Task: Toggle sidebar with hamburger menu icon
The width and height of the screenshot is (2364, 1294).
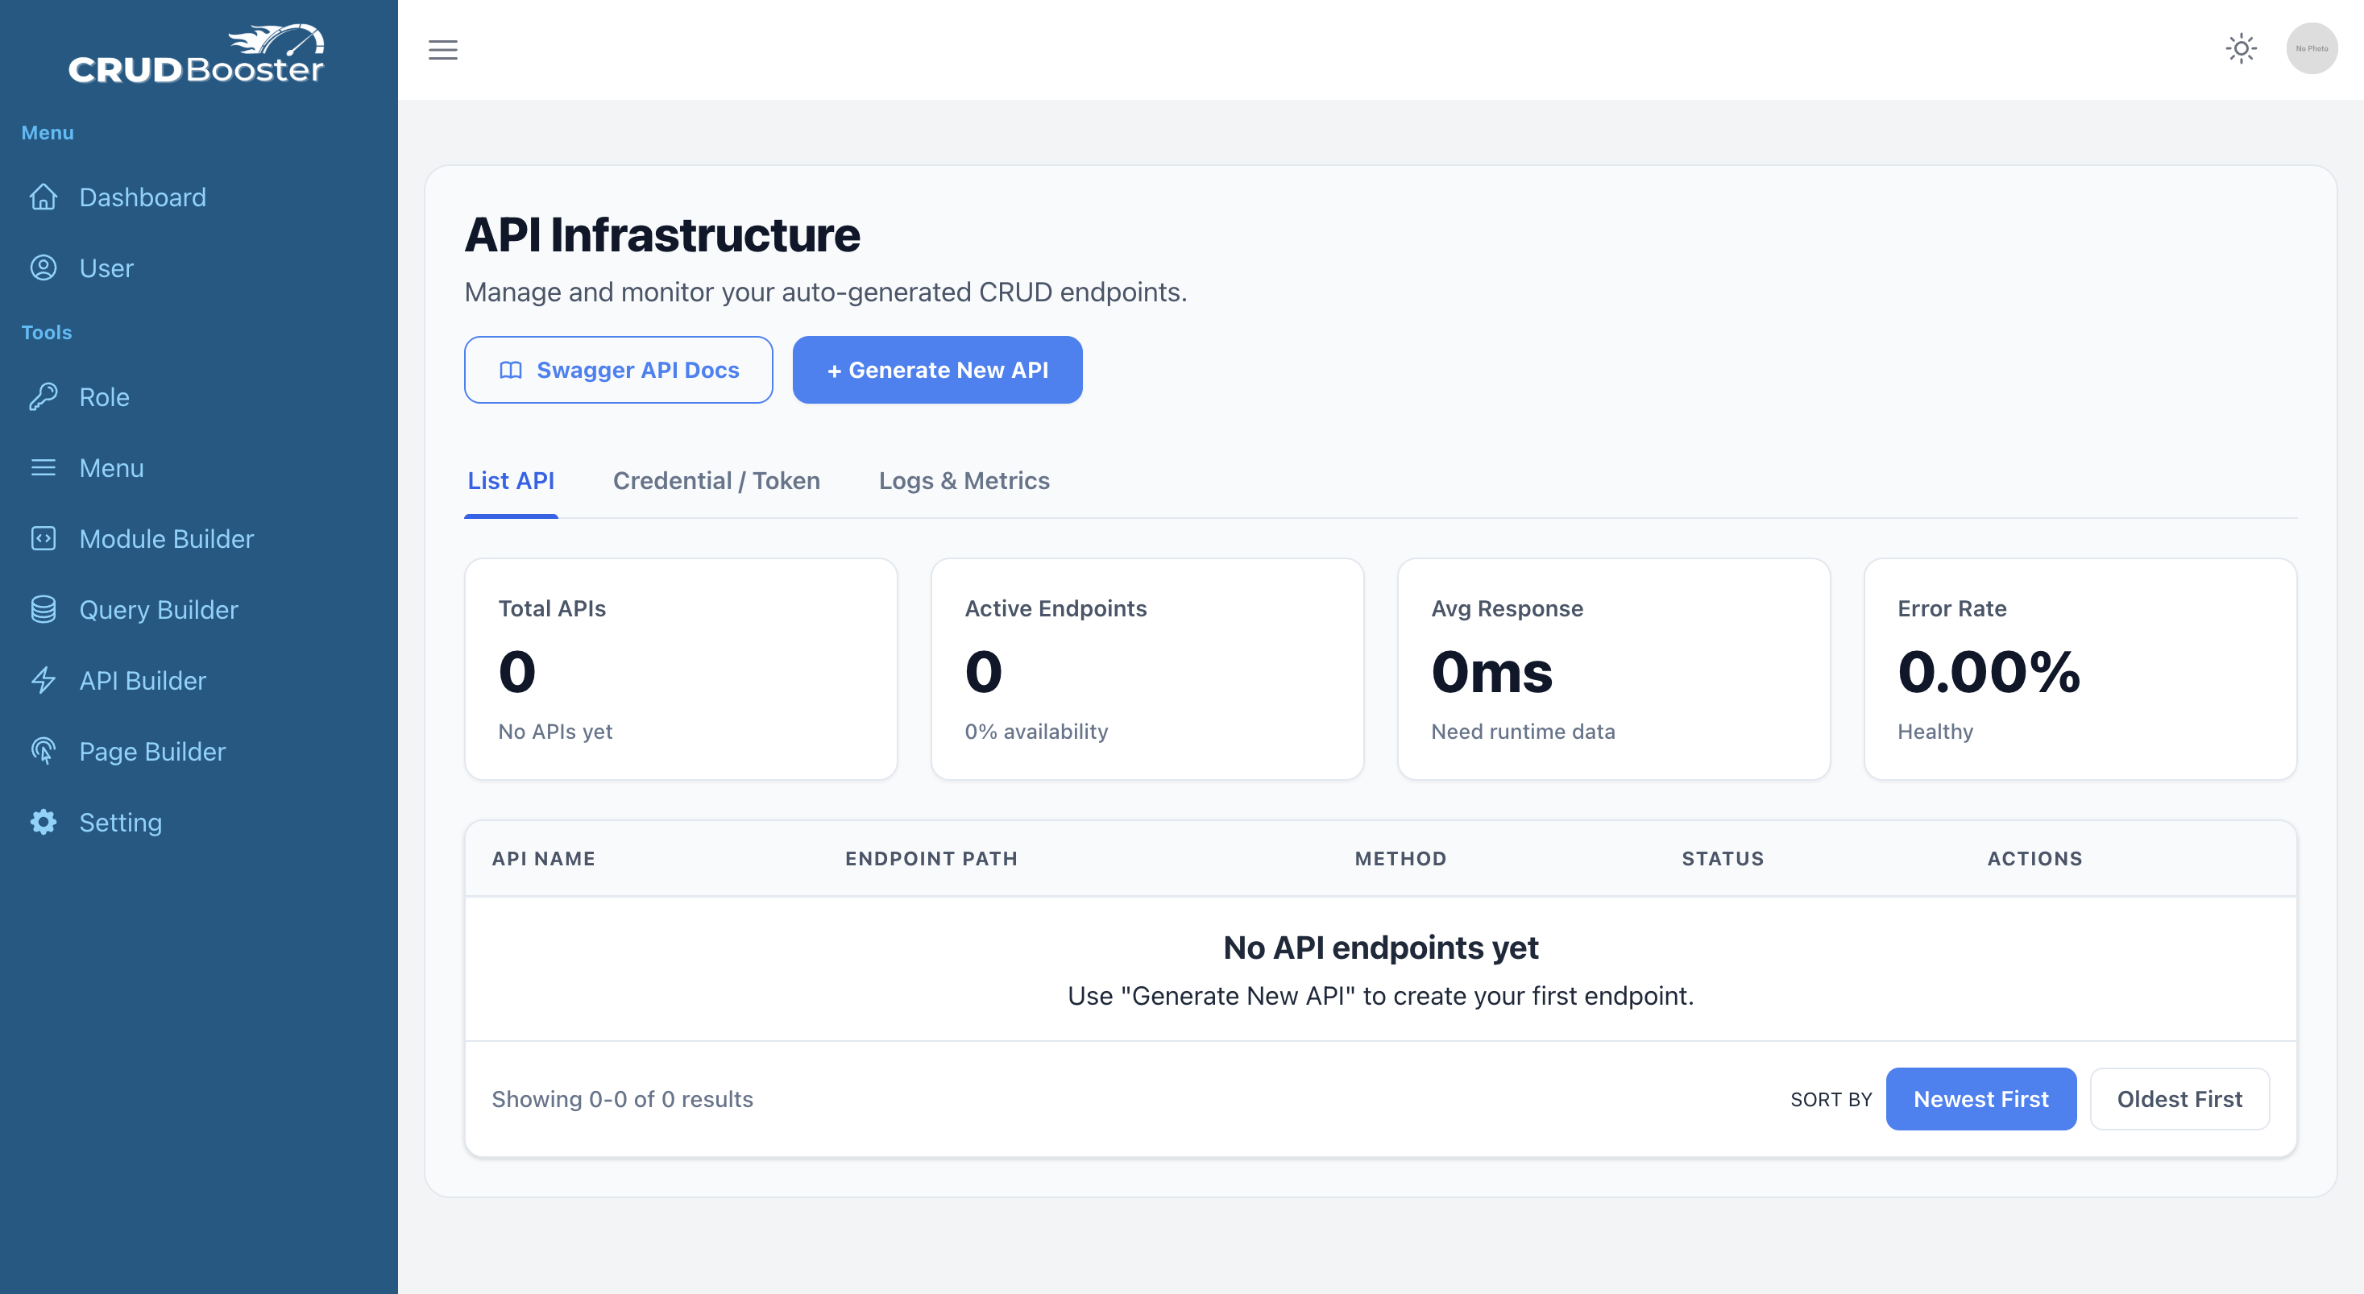Action: 442,50
